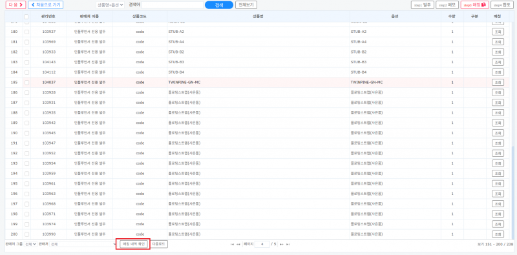
Task: Click the 보기 151 - 200 / 238 status text
Action: 495,245
